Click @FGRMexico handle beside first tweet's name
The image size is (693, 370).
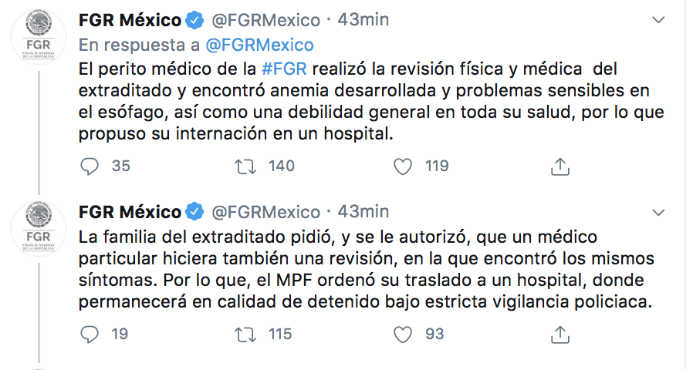point(265,19)
